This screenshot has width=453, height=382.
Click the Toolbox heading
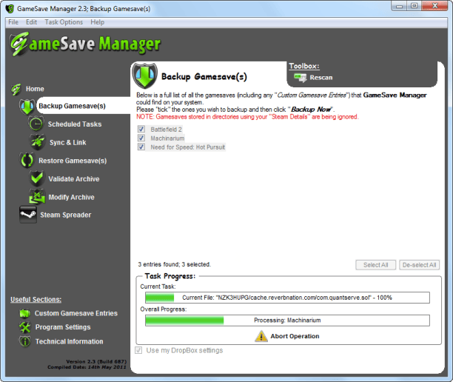[x=304, y=66]
